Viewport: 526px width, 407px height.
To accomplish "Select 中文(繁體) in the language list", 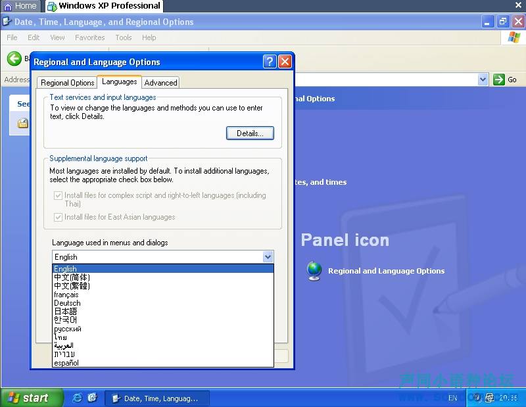I will pyautogui.click(x=163, y=286).
